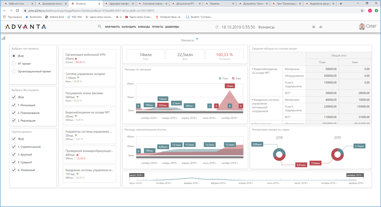Switch to the Проекты browser tab

point(219,4)
